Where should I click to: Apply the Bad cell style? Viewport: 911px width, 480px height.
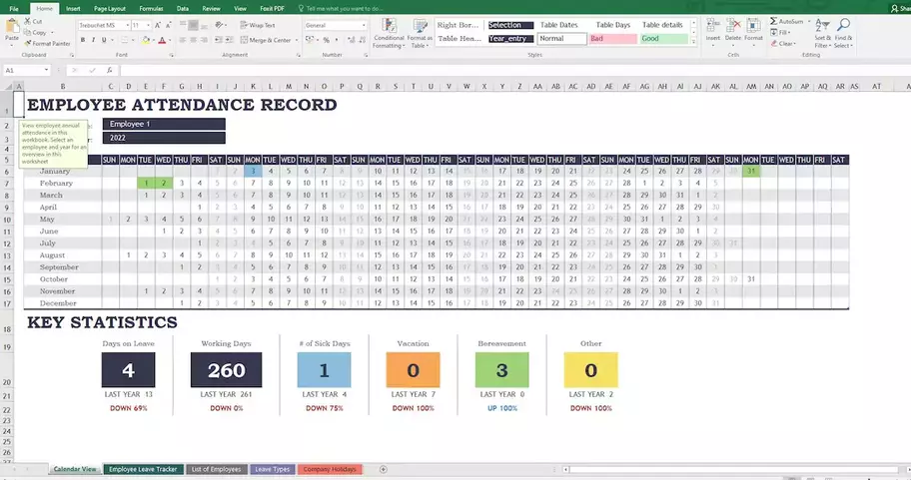click(x=609, y=39)
